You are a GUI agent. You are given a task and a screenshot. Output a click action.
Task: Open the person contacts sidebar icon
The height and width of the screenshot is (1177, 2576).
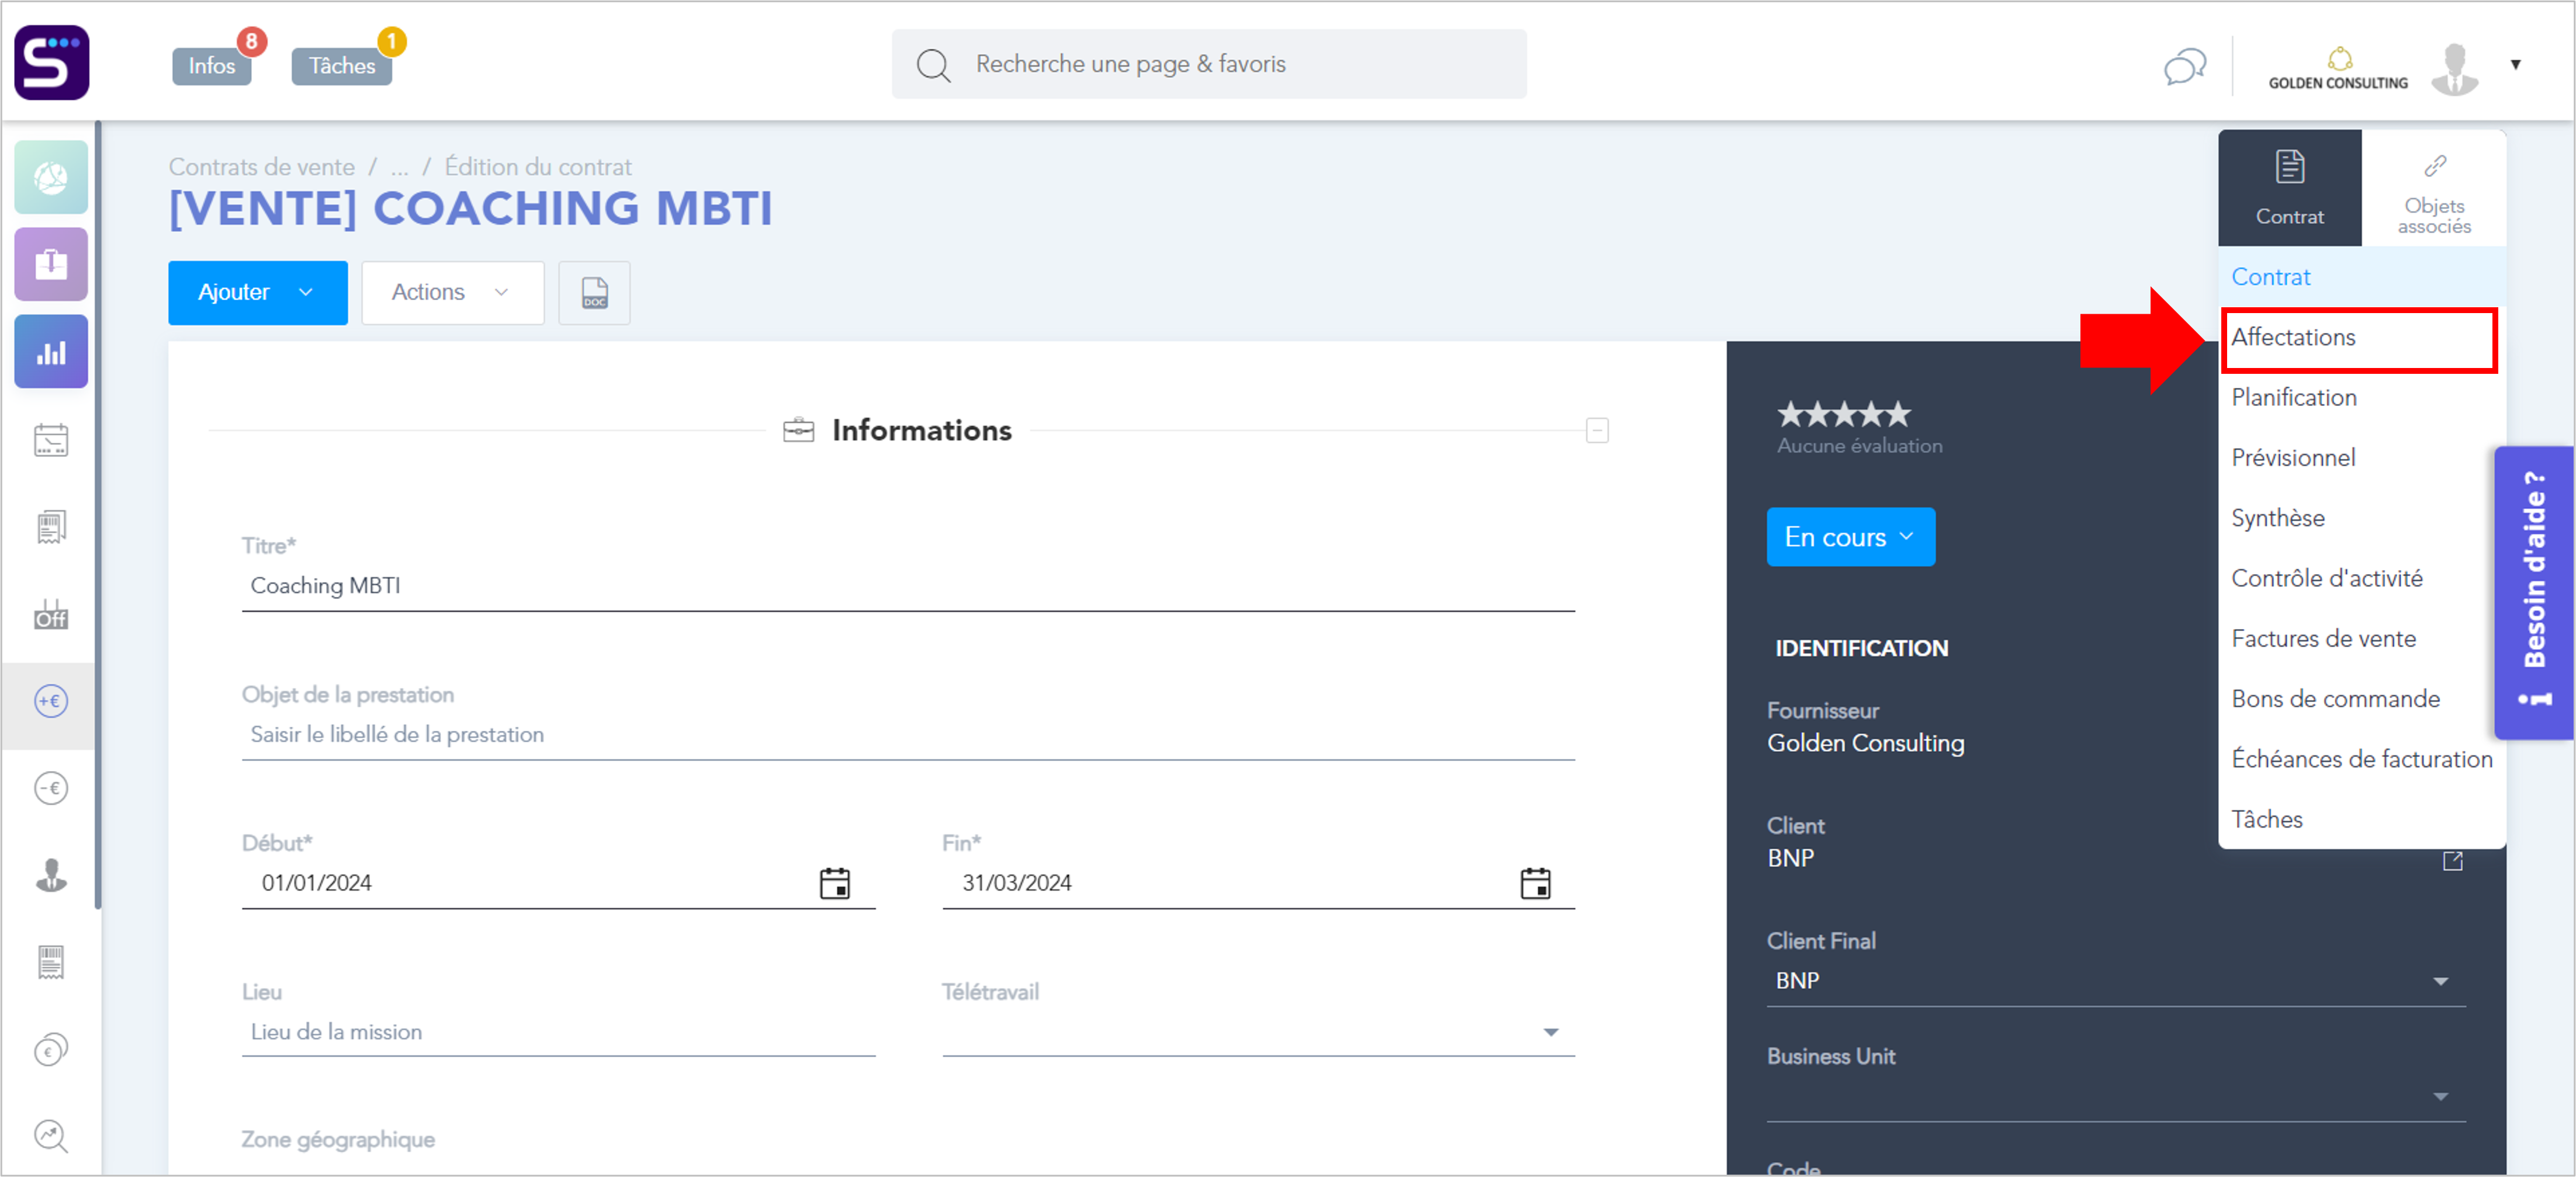[51, 875]
